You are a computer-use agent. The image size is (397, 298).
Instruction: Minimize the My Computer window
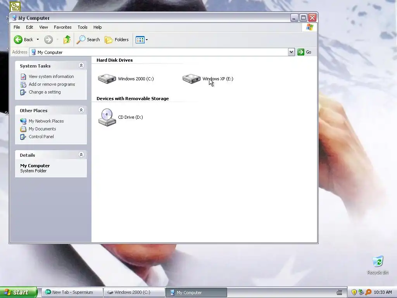(x=294, y=18)
